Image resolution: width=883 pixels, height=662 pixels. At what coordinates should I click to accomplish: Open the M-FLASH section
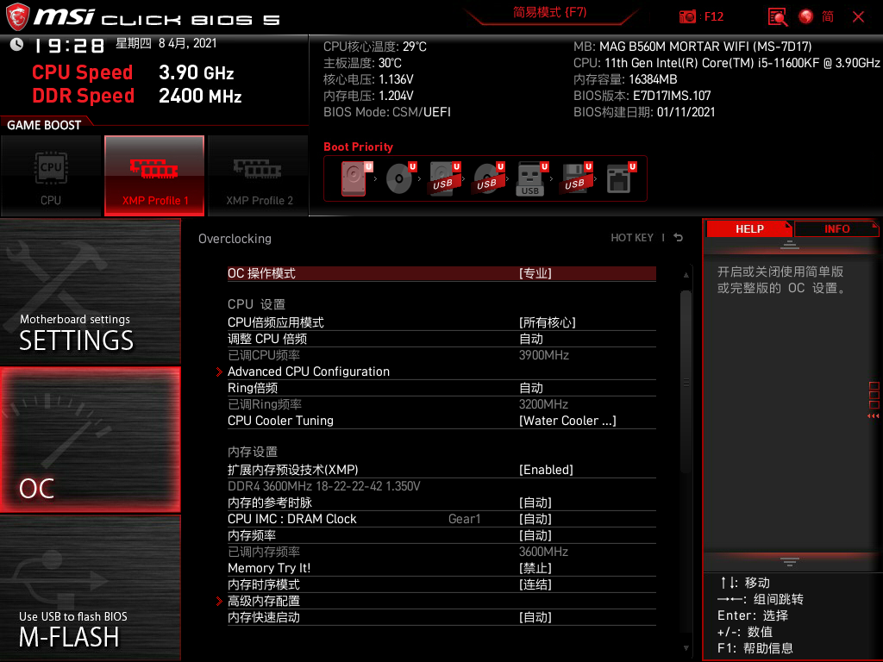click(x=90, y=588)
